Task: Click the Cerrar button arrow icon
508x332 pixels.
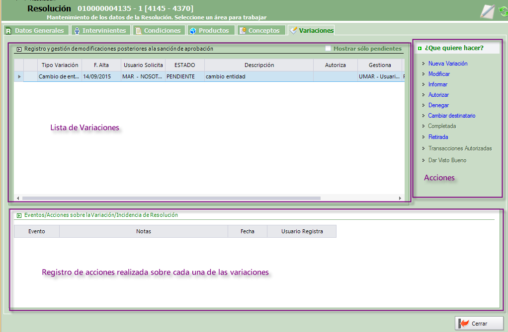Action: coord(463,323)
